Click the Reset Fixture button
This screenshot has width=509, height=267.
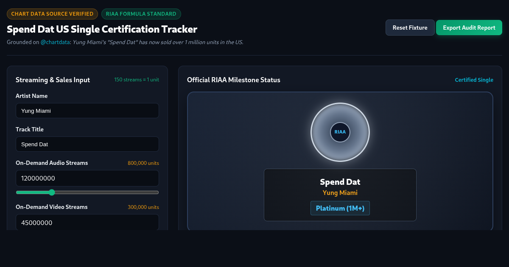click(x=410, y=28)
